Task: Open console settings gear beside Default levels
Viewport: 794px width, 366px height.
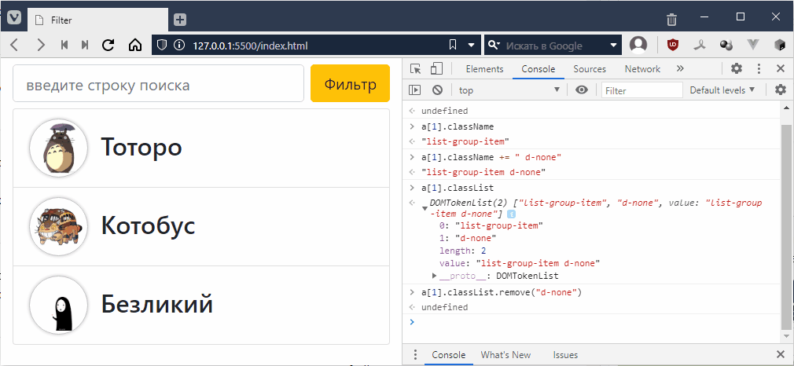Action: pos(780,90)
